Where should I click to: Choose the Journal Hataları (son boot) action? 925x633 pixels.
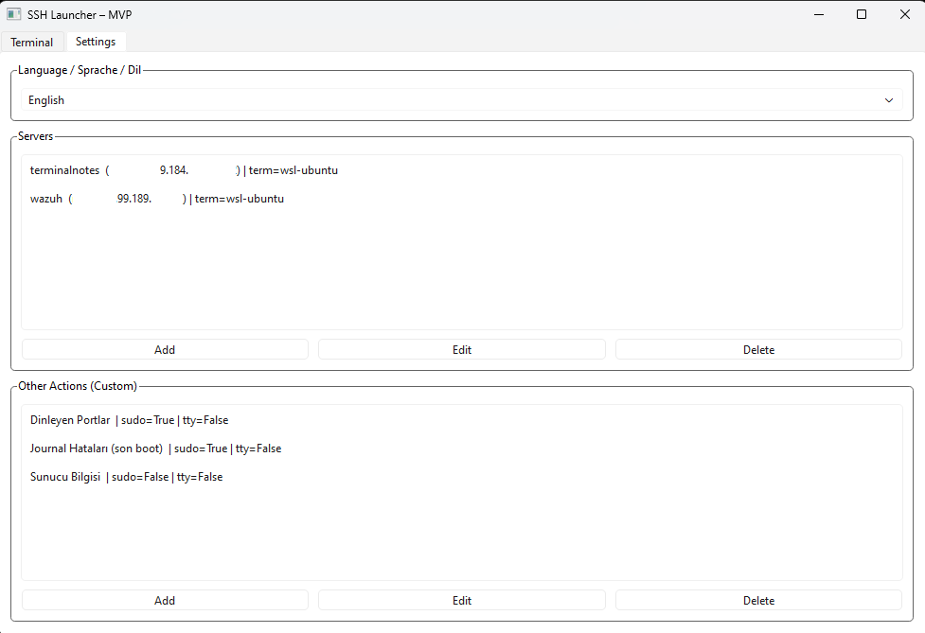[155, 448]
